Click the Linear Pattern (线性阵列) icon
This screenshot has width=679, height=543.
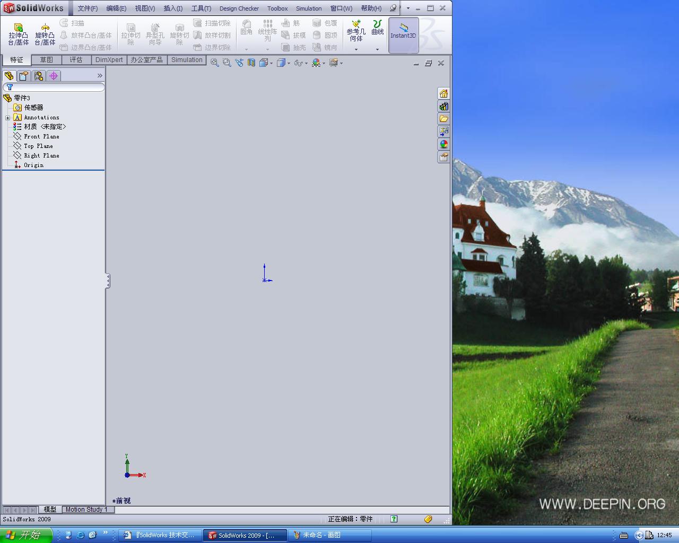tap(268, 31)
